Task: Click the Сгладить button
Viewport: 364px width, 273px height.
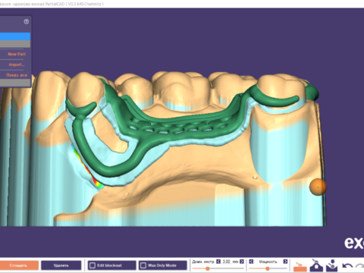Action: 19,265
